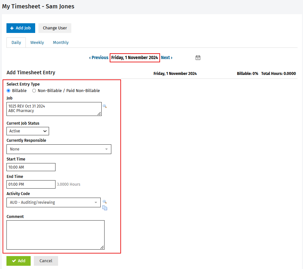Select Non-Billable / Paid Non-Billable option
The width and height of the screenshot is (303, 269).
pyautogui.click(x=34, y=91)
